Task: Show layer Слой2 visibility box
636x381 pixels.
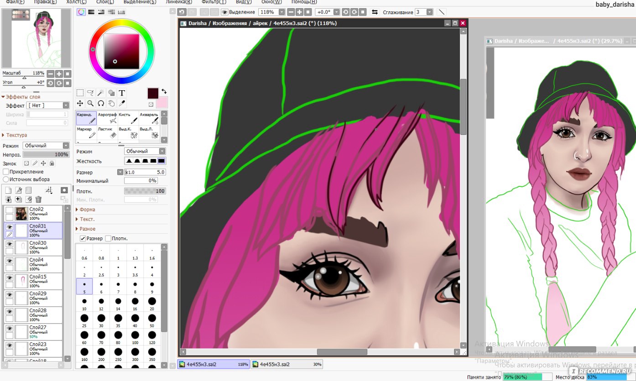Action: [x=9, y=210]
